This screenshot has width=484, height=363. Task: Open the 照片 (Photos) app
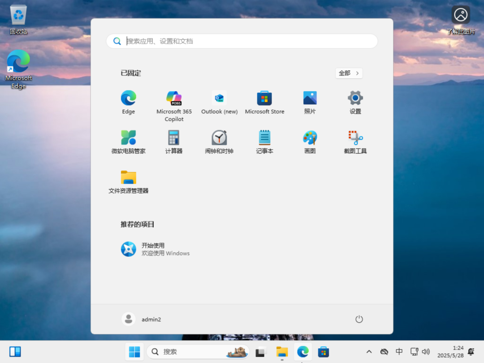pos(310,99)
